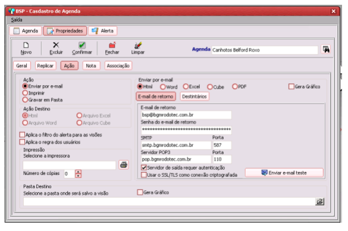Uncheck Servidor de saída requer autenticação
The image size is (348, 231).
(x=144, y=167)
